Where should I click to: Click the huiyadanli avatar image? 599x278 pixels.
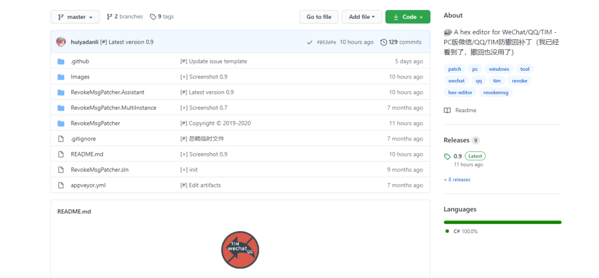[x=61, y=42]
